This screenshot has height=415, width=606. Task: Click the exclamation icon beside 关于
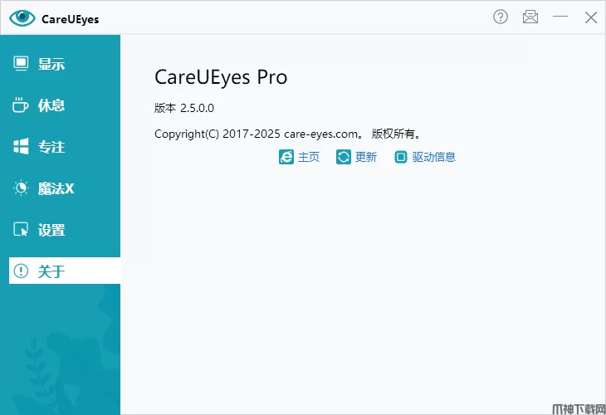(21, 271)
